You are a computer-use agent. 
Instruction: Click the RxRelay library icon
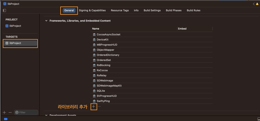tap(94, 75)
